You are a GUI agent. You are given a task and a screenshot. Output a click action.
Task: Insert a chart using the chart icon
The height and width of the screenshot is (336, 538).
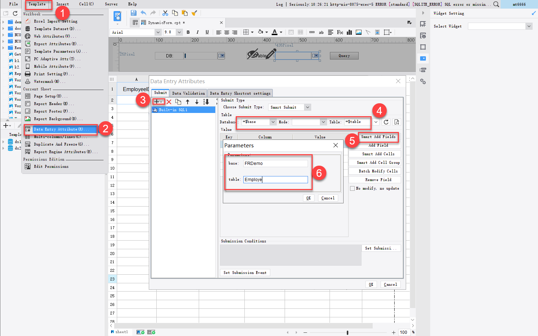point(349,32)
